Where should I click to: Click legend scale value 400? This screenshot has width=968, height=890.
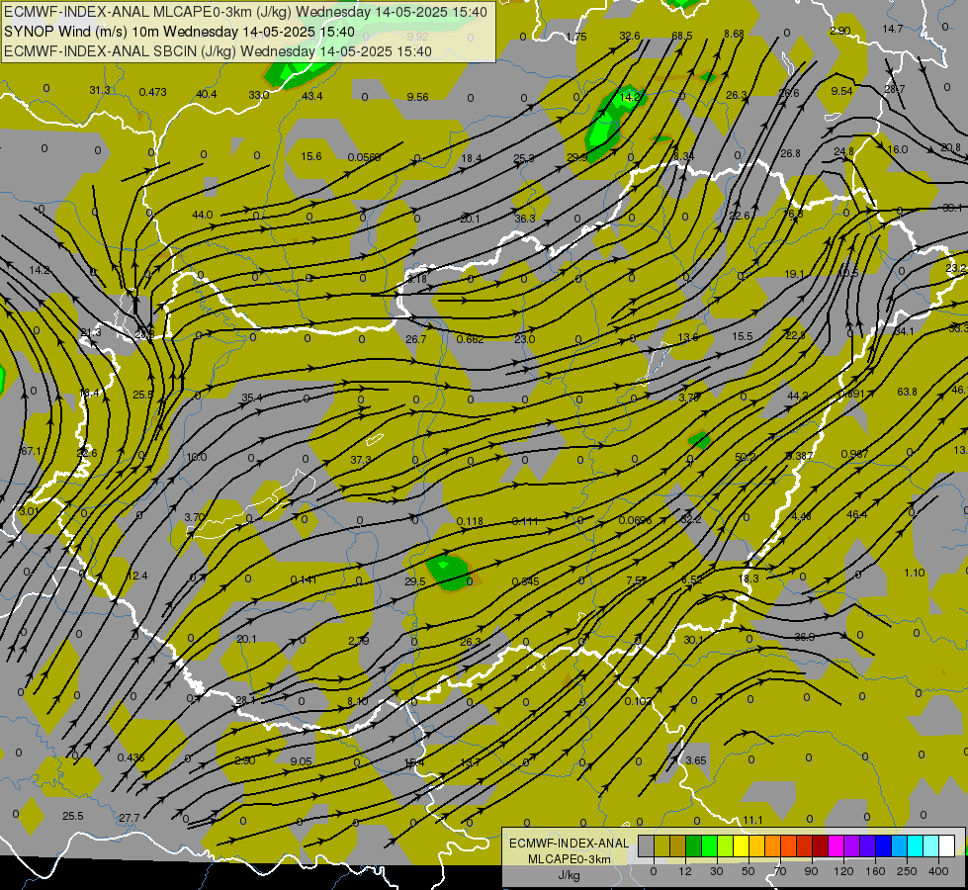point(938,871)
